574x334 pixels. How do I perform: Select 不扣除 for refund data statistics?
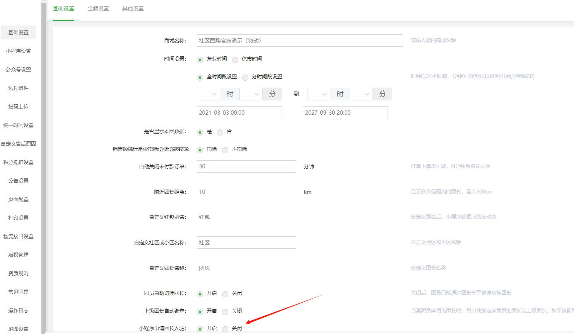[x=225, y=150]
